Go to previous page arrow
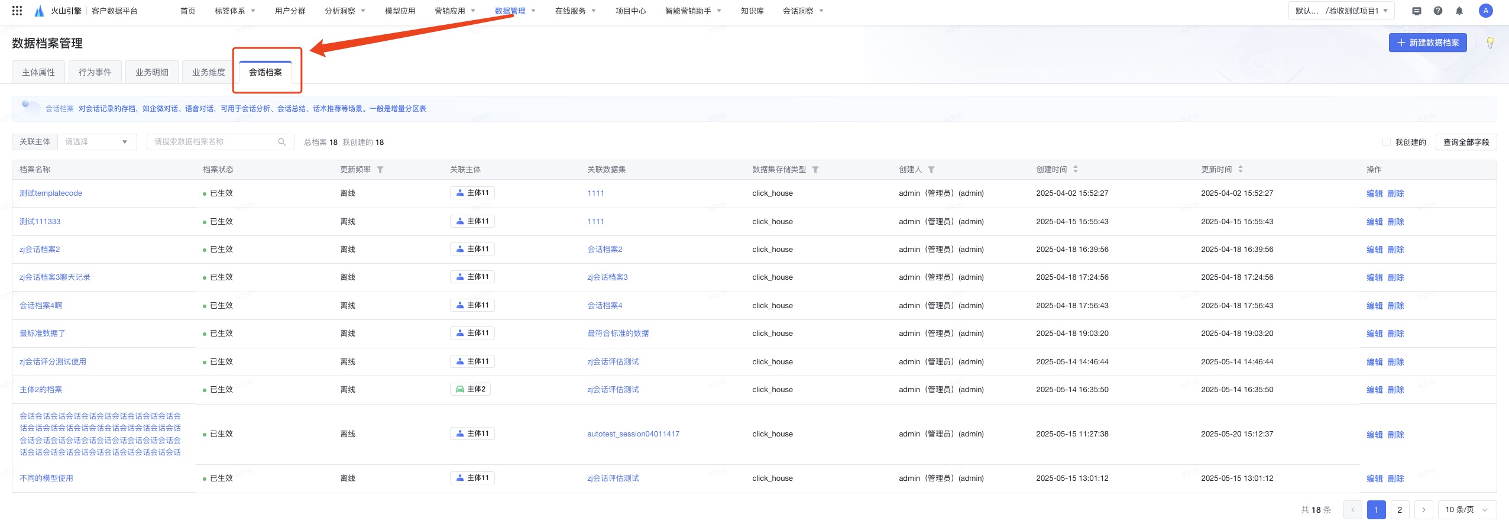The height and width of the screenshot is (524, 1509). [x=1352, y=510]
